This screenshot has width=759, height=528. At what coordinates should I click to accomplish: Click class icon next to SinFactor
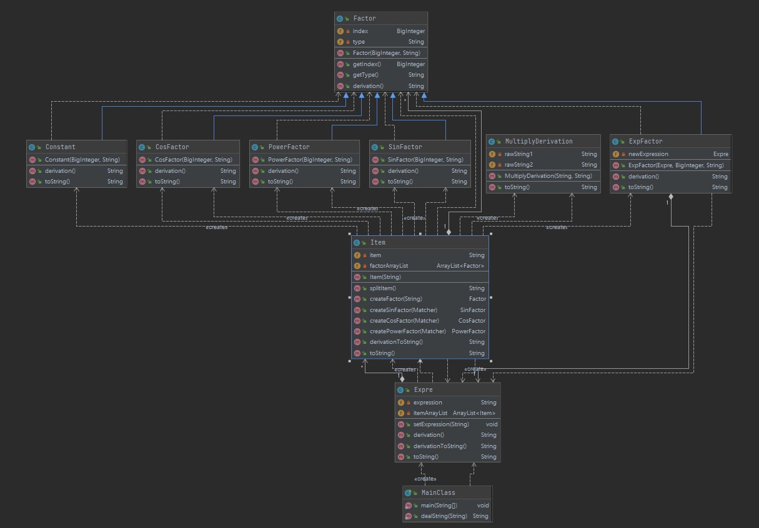(x=375, y=147)
